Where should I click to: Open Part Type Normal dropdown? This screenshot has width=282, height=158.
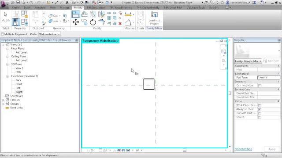tap(269, 77)
